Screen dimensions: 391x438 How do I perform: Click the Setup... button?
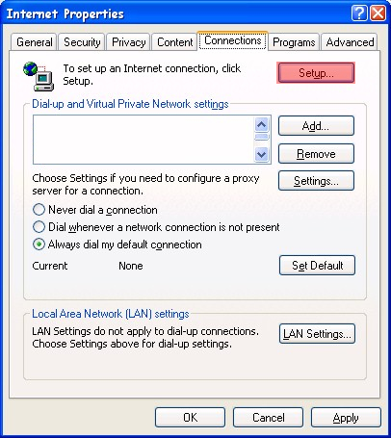point(316,73)
